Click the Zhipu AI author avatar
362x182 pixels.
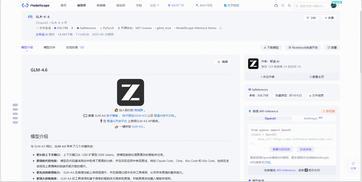(253, 64)
